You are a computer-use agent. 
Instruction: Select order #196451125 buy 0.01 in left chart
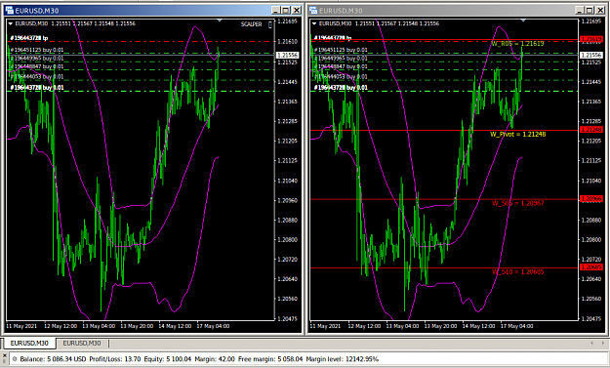[x=37, y=50]
